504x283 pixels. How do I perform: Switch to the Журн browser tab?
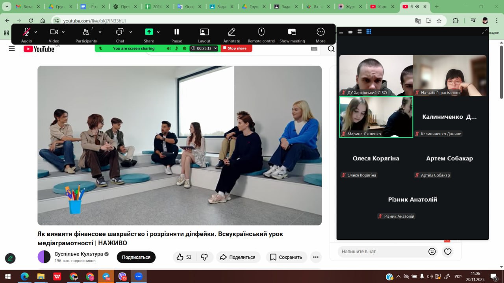[349, 7]
